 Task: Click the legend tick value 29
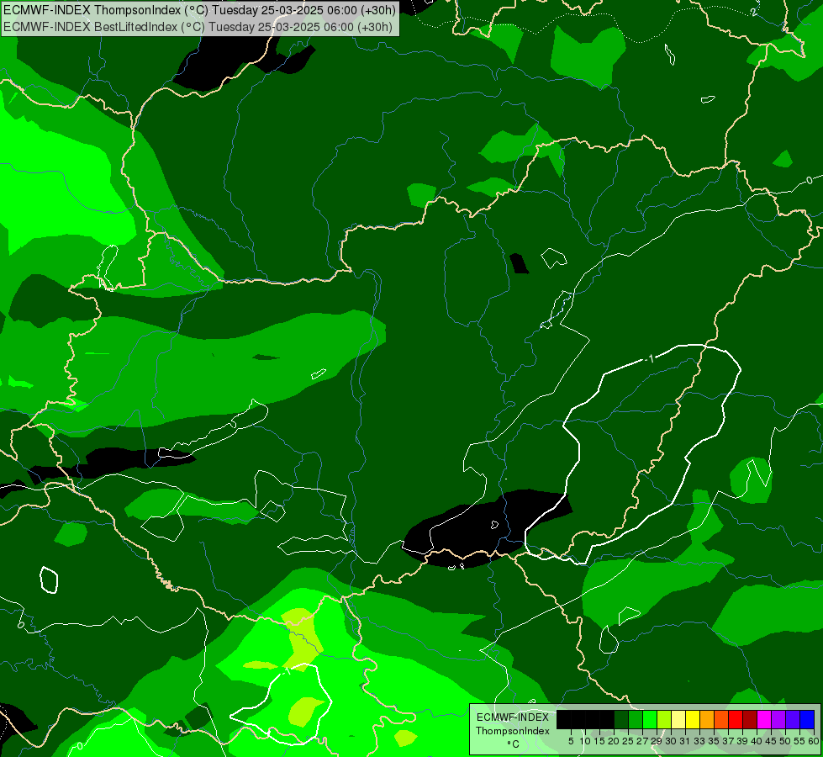[657, 741]
